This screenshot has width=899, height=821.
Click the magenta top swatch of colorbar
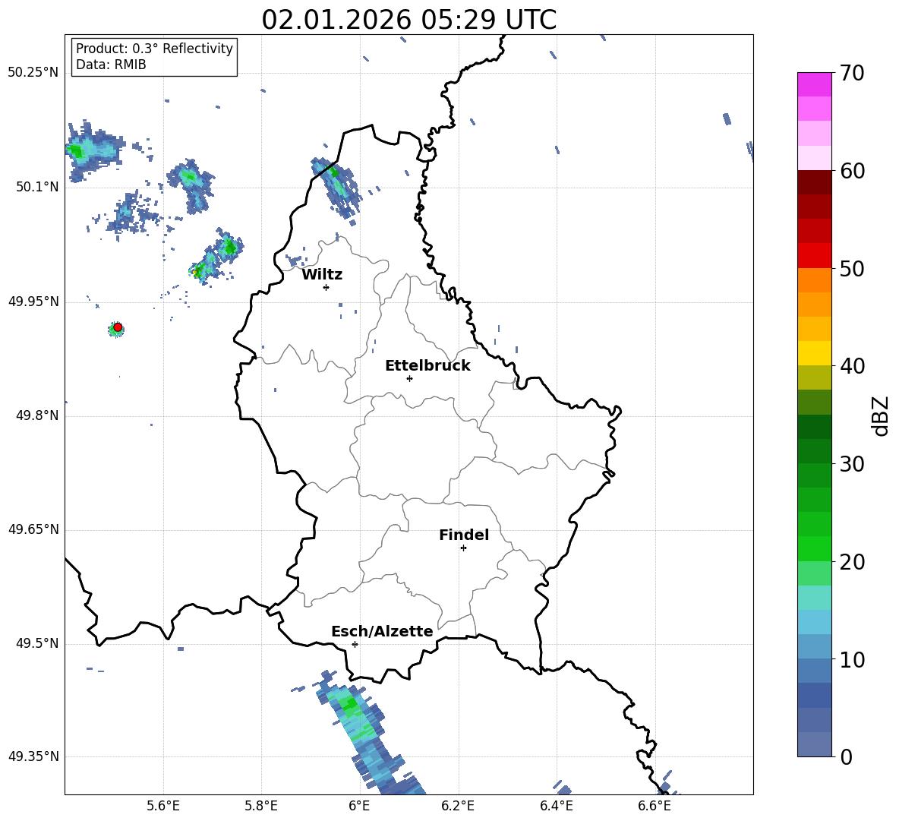click(x=814, y=84)
